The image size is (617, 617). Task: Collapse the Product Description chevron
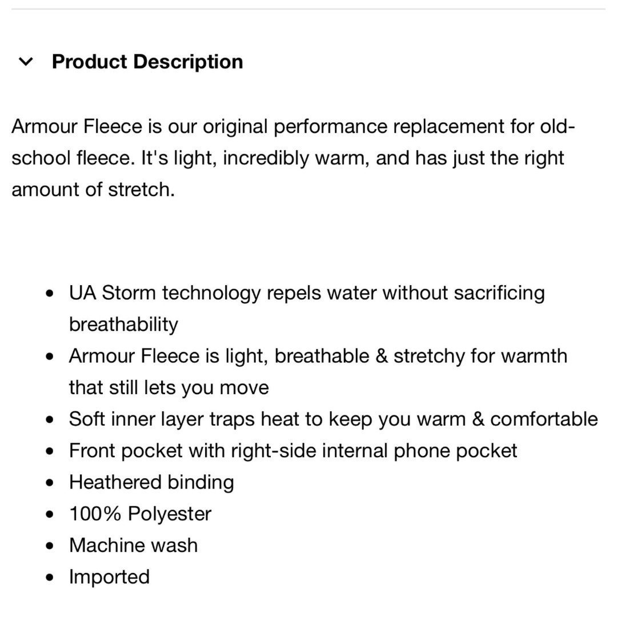coord(26,62)
